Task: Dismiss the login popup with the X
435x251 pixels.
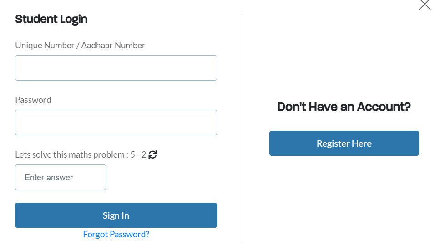Action: click(x=425, y=5)
